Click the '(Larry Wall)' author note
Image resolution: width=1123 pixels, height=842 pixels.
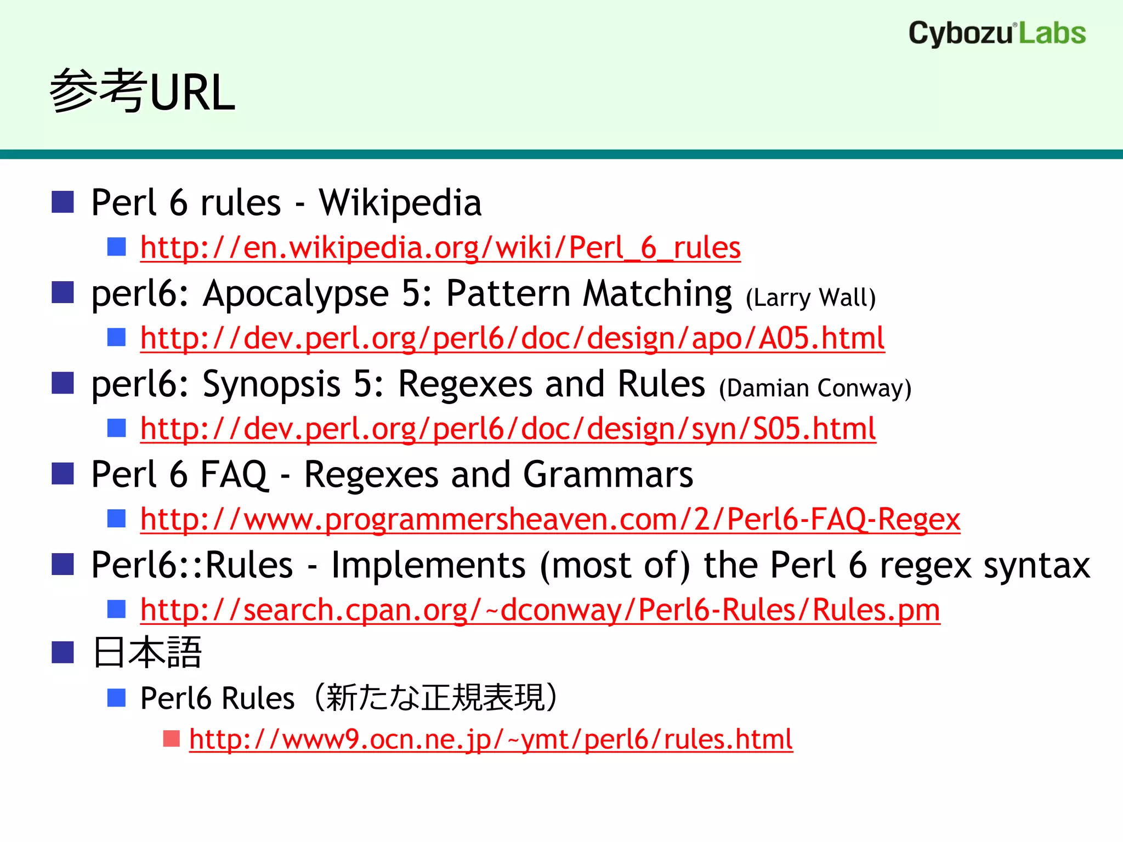[810, 298]
